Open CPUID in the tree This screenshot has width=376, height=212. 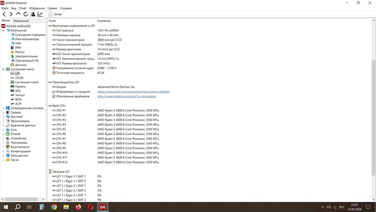pyautogui.click(x=19, y=78)
